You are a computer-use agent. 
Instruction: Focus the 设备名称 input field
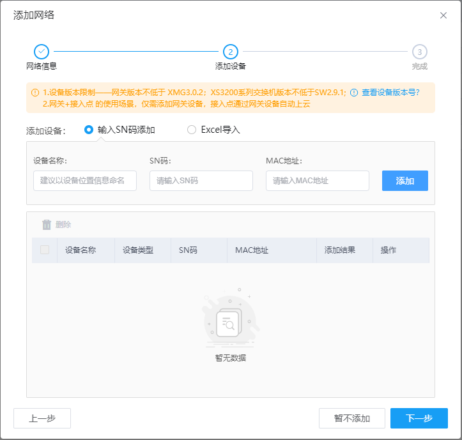click(85, 181)
